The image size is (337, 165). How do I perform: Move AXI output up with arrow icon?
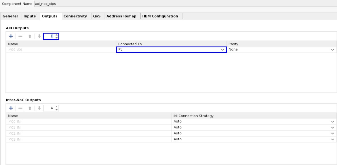tap(30, 36)
